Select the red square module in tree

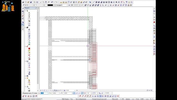coord(29,49)
